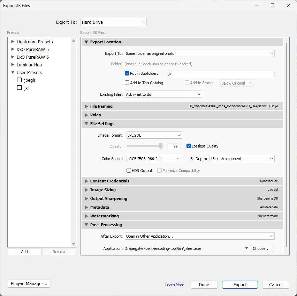Image resolution: width=297 pixels, height=296 pixels.
Task: Click the Quality slider handle
Action: point(161,146)
